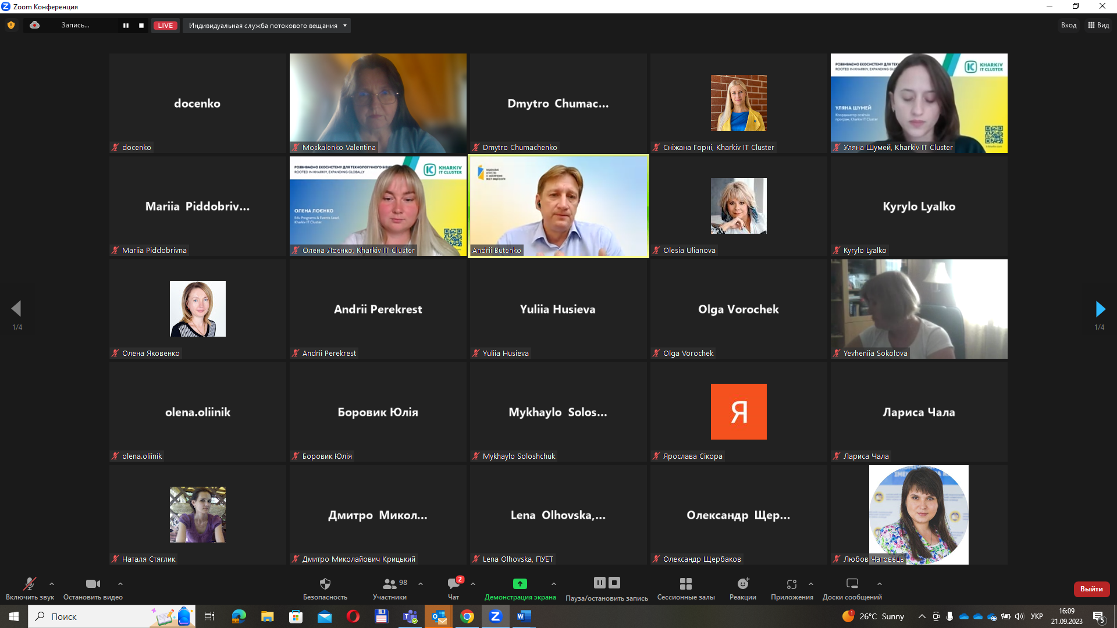This screenshot has width=1117, height=628.
Task: Select Andrii Butenko's video tile
Action: [558, 206]
